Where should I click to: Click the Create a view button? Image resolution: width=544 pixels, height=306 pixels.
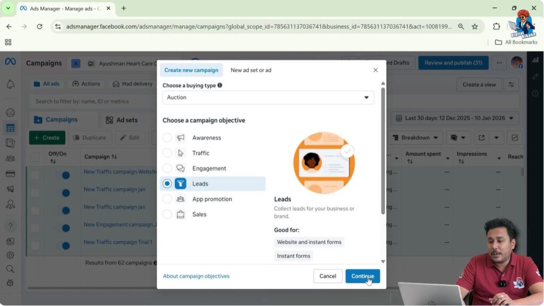[479, 85]
